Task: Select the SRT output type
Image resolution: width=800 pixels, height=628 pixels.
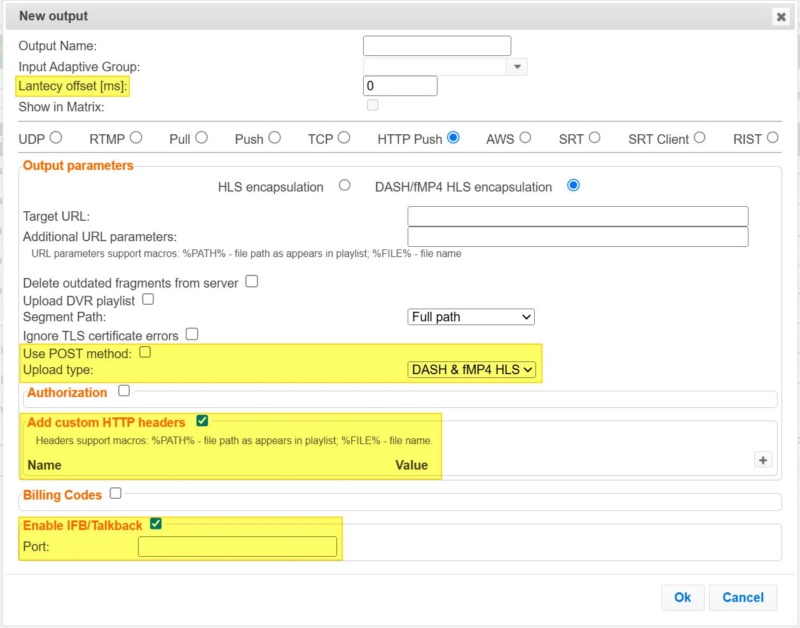Action: [595, 137]
